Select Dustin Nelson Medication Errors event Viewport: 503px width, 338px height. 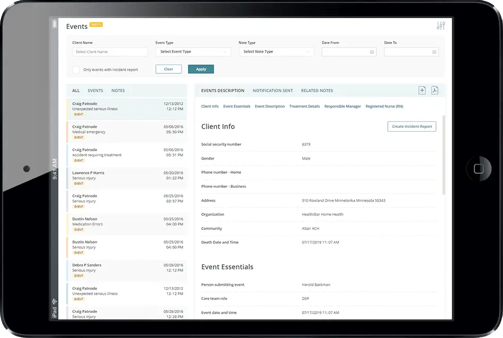coord(127,224)
